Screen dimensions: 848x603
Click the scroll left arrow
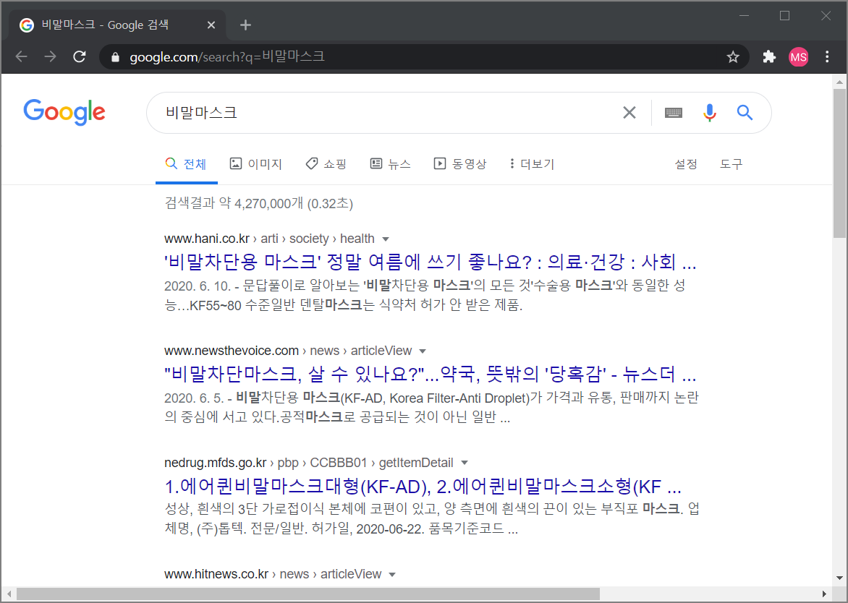point(9,594)
